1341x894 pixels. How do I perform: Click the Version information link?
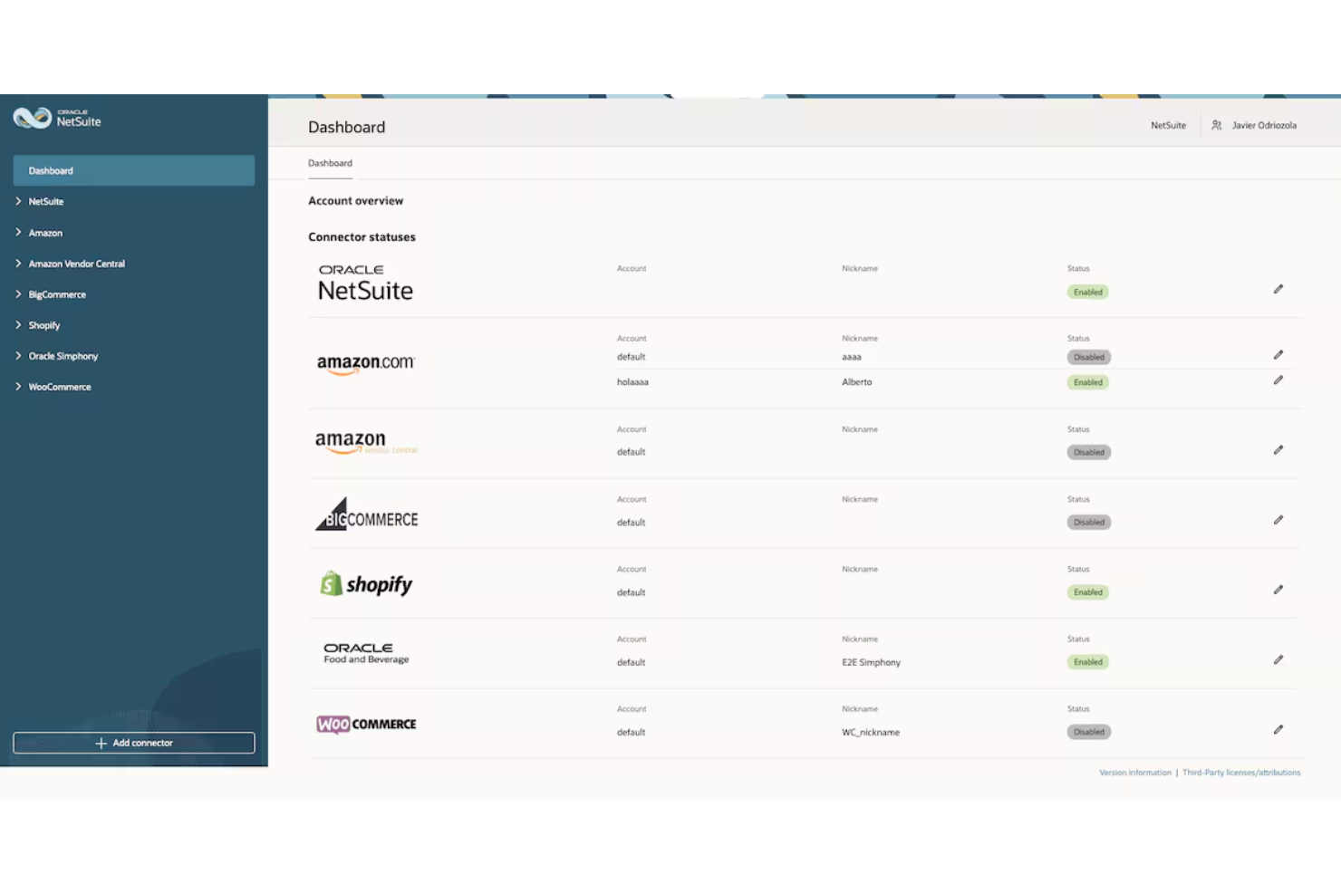1134,772
